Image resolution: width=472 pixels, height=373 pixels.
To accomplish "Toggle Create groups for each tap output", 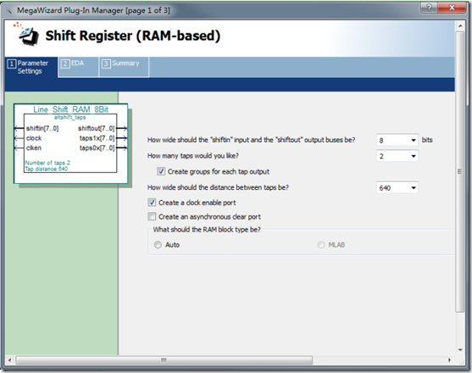I will 161,171.
